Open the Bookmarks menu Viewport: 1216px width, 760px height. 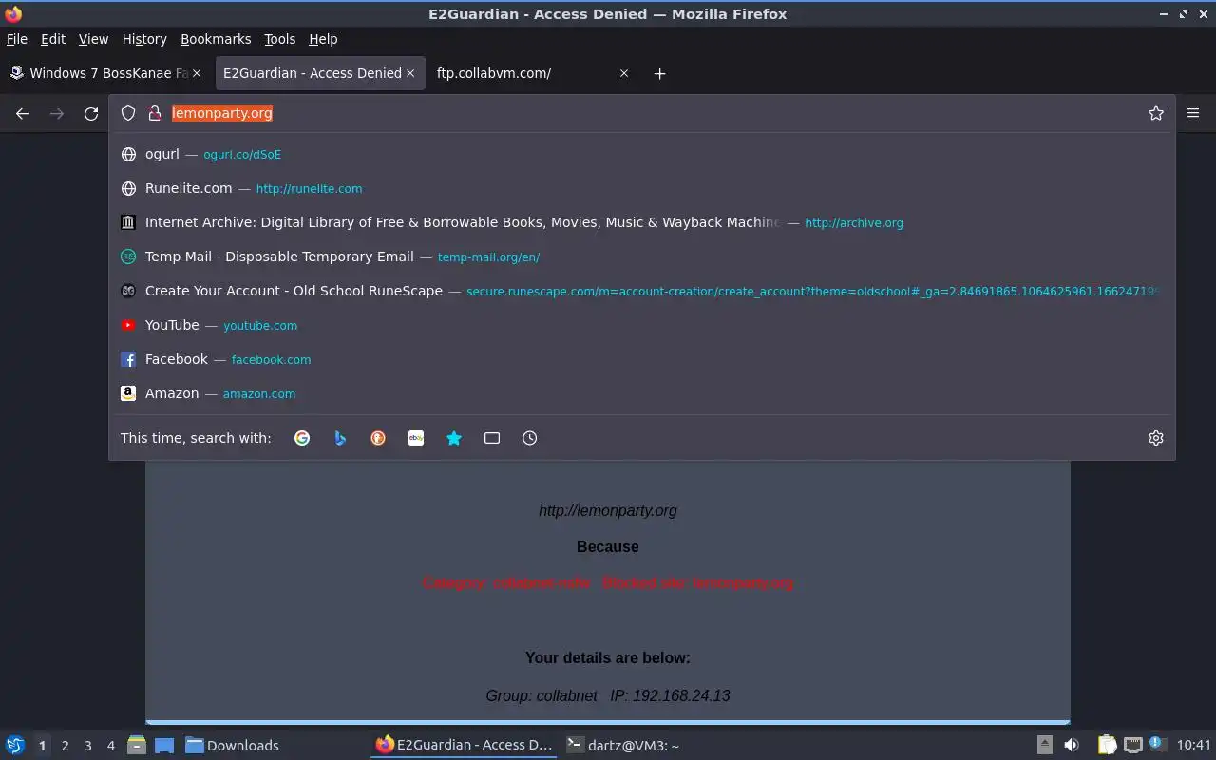tap(216, 39)
